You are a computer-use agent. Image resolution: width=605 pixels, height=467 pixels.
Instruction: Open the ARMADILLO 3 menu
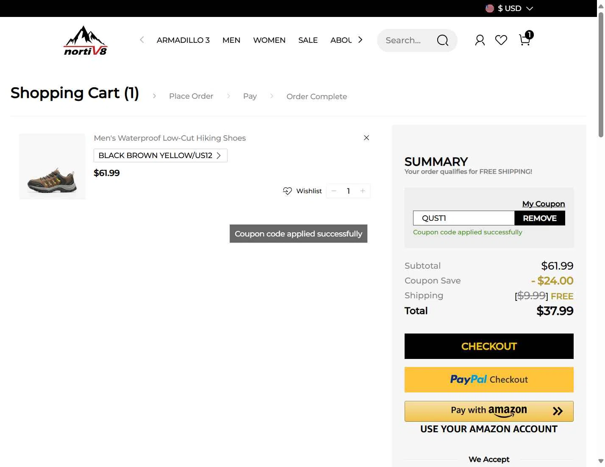[183, 40]
